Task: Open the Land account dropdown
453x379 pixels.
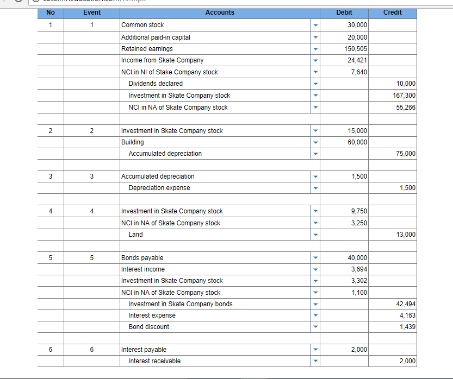Action: click(315, 234)
